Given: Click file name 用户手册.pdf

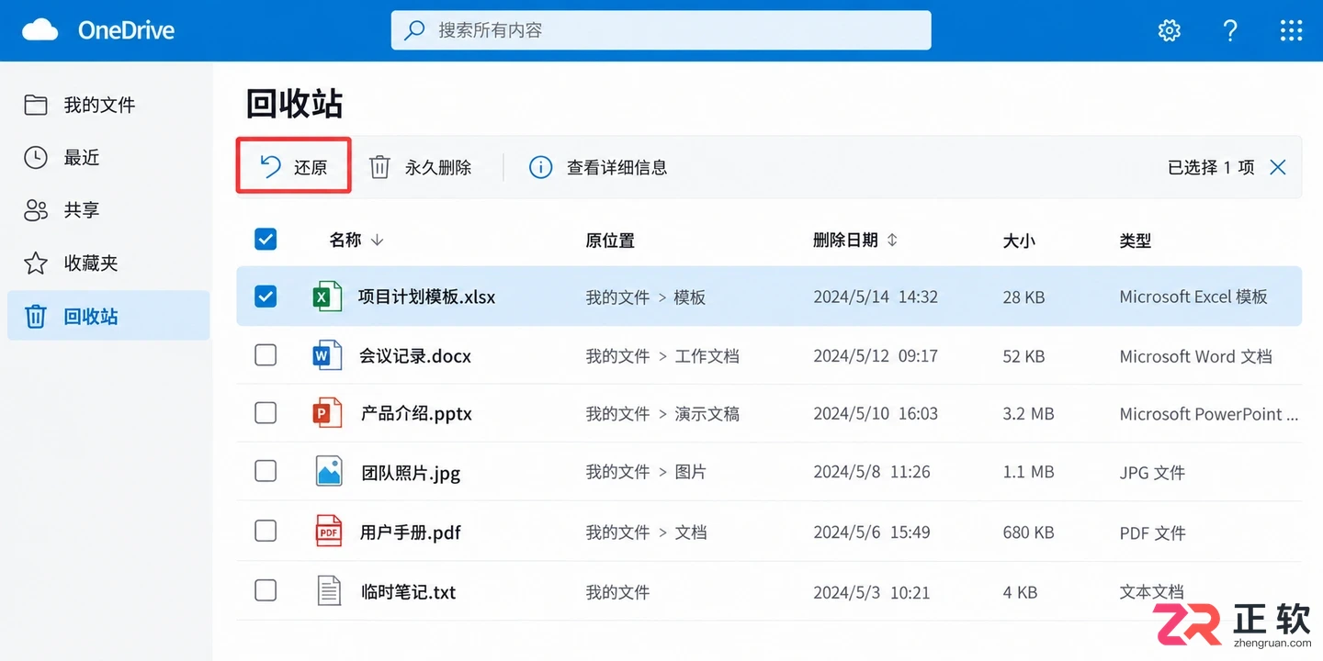Looking at the screenshot, I should (411, 532).
